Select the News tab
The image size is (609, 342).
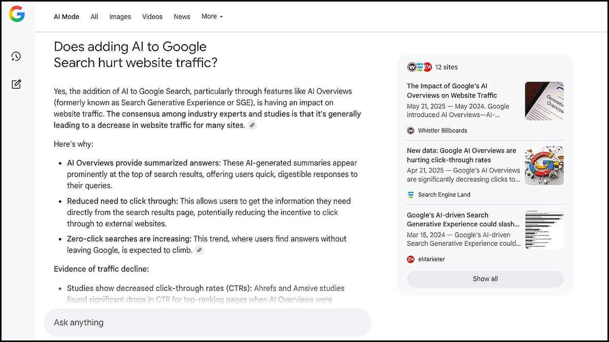coord(182,17)
